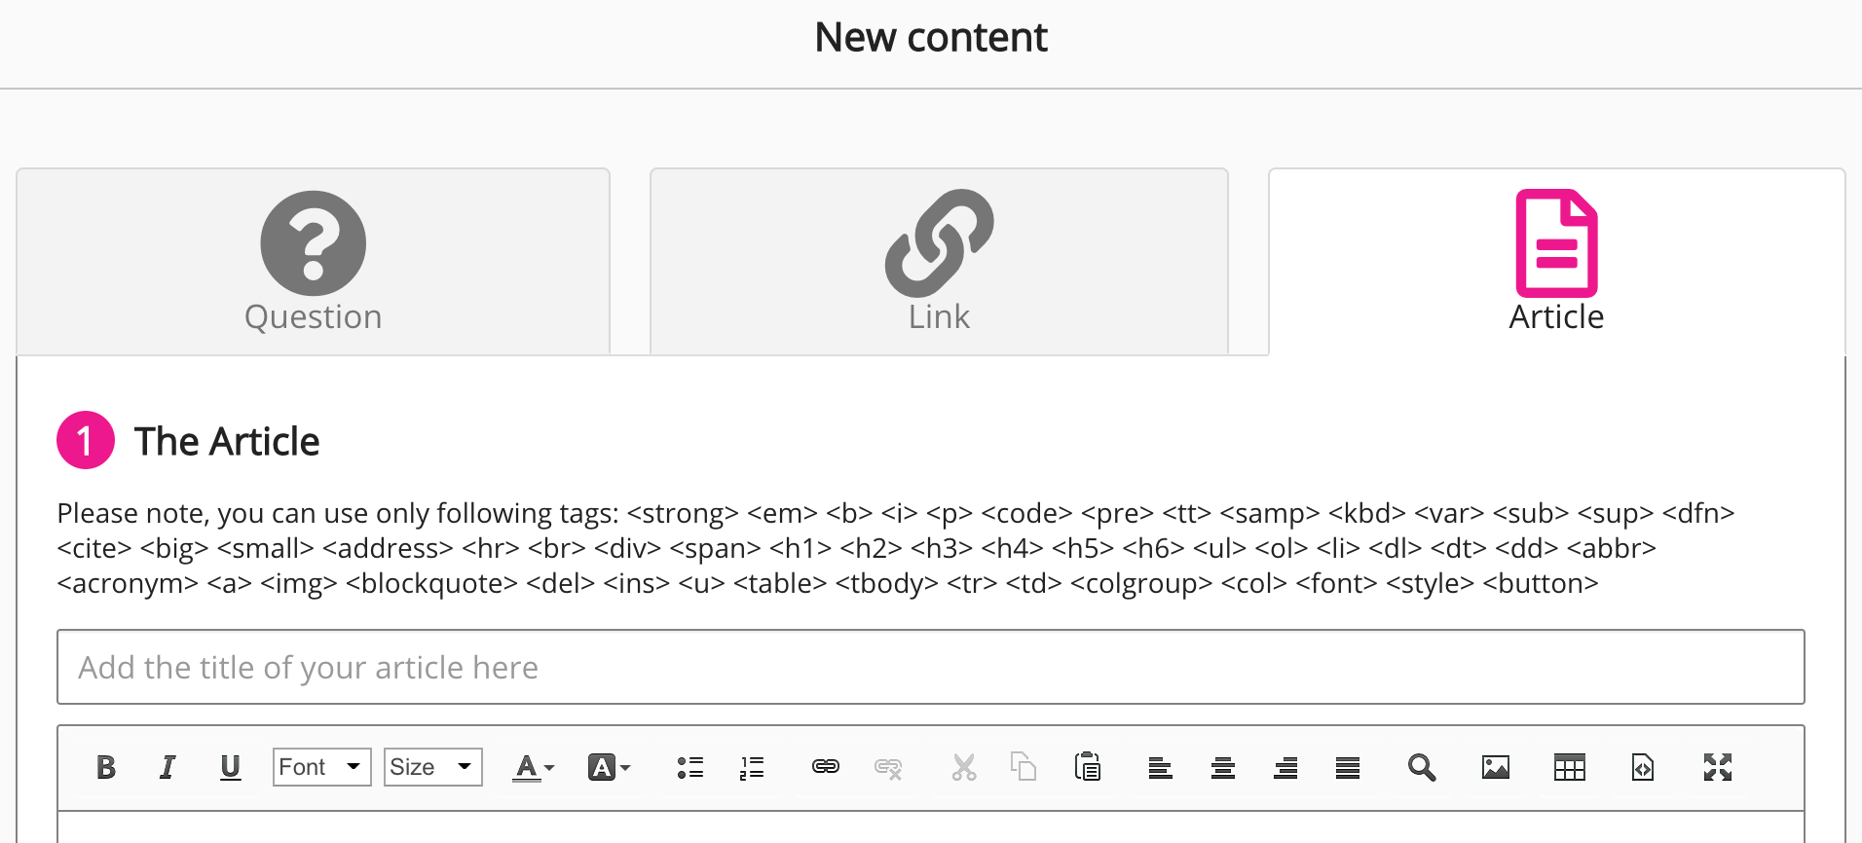The height and width of the screenshot is (843, 1862).
Task: Maximize the editor to fullscreen
Action: pyautogui.click(x=1718, y=767)
